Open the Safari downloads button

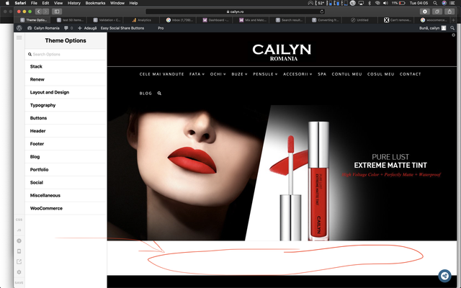pyautogui.click(x=425, y=12)
